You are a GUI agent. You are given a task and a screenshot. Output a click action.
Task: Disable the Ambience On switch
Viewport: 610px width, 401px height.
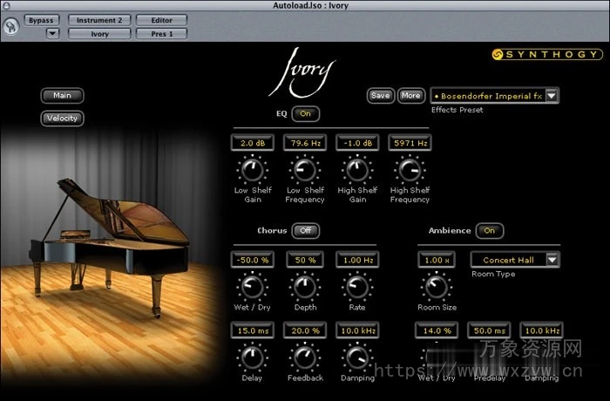(x=490, y=230)
